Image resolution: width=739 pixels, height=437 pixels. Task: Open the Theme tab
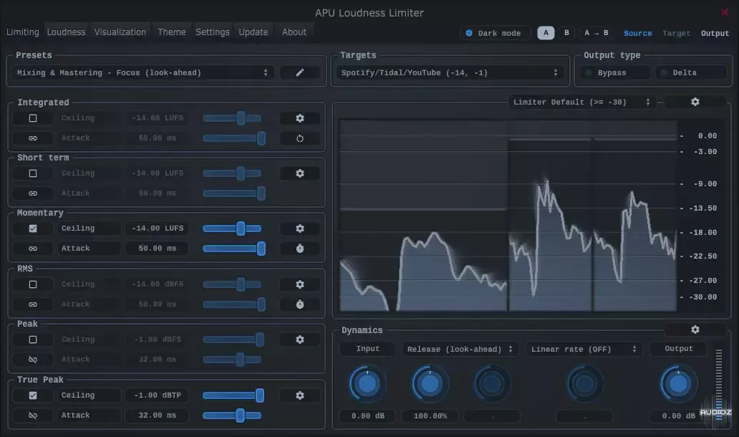172,32
